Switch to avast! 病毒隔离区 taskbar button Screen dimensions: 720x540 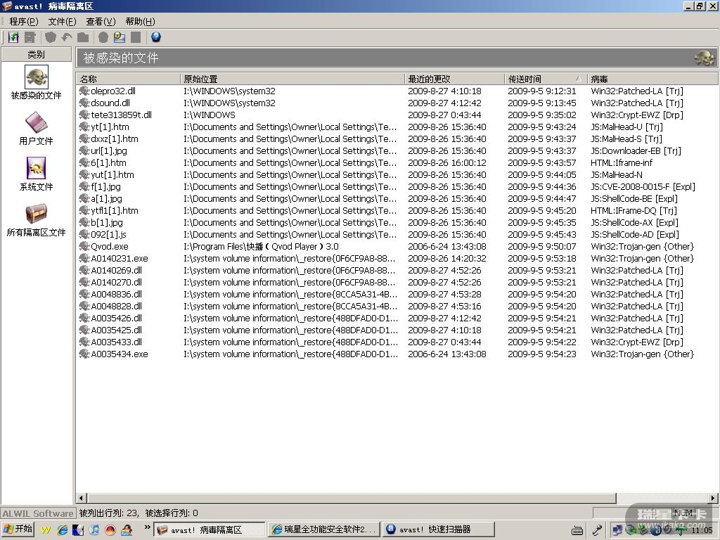(x=210, y=529)
